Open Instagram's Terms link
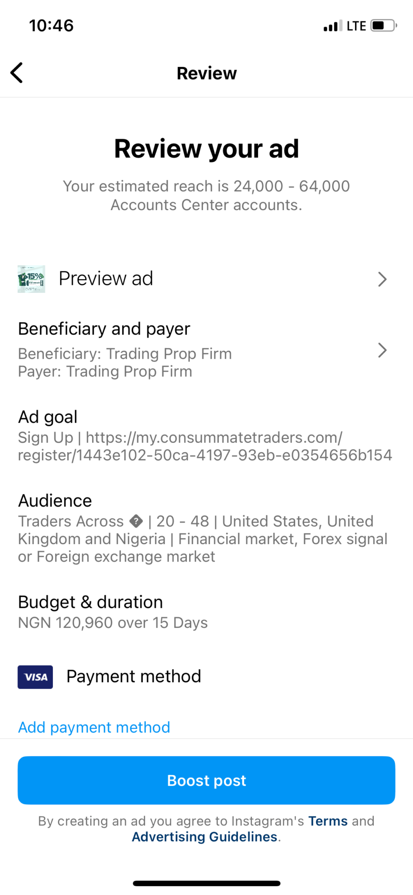The height and width of the screenshot is (895, 413). (x=327, y=821)
